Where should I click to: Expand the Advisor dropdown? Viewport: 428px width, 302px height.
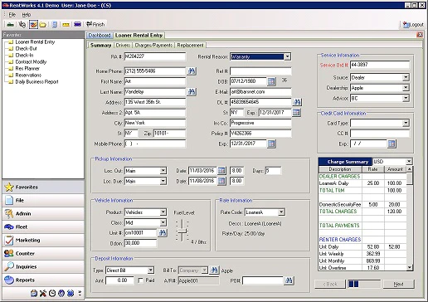(x=406, y=98)
